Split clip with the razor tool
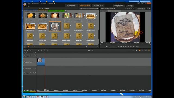This screenshot has height=98, width=174. pyautogui.click(x=89, y=50)
